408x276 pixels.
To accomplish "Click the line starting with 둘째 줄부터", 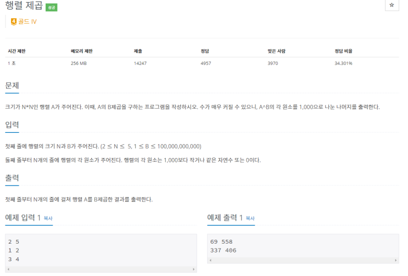I will point(133,160).
